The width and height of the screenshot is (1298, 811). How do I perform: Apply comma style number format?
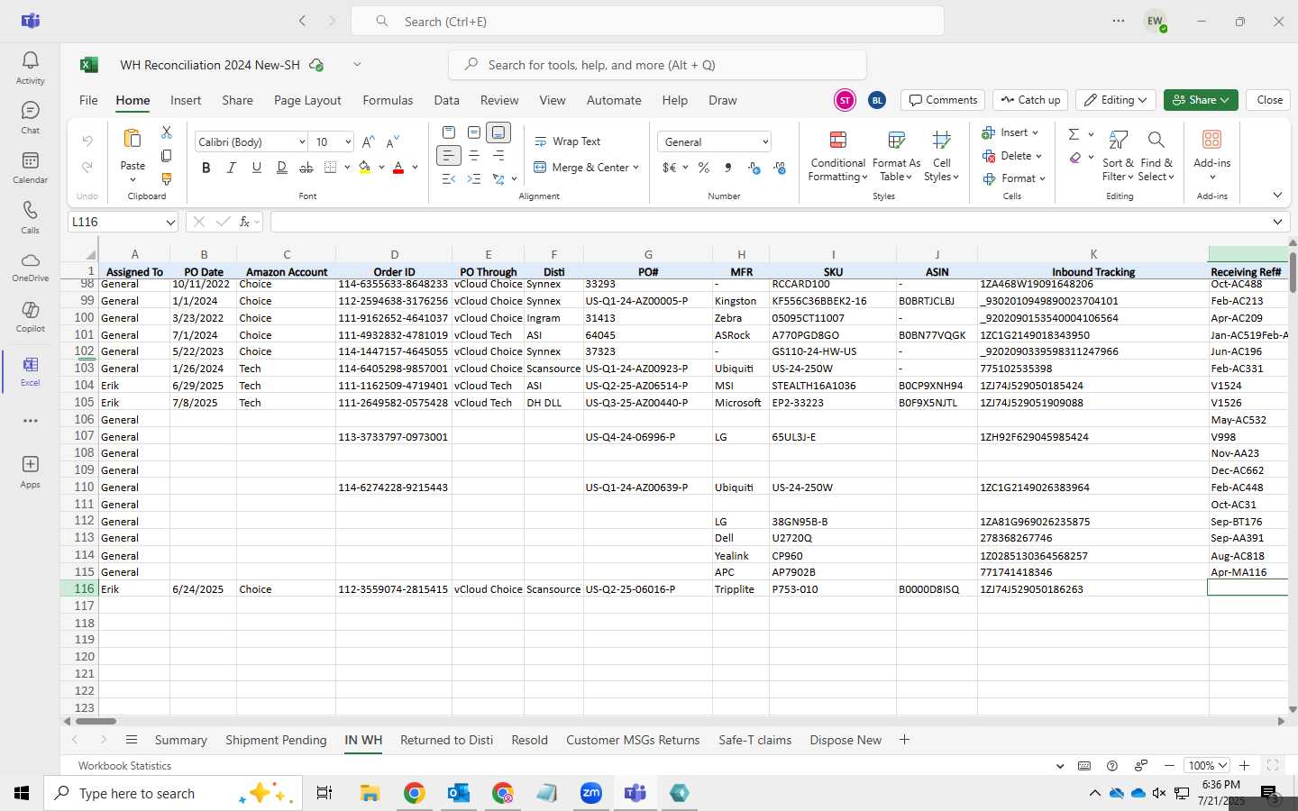pyautogui.click(x=727, y=168)
